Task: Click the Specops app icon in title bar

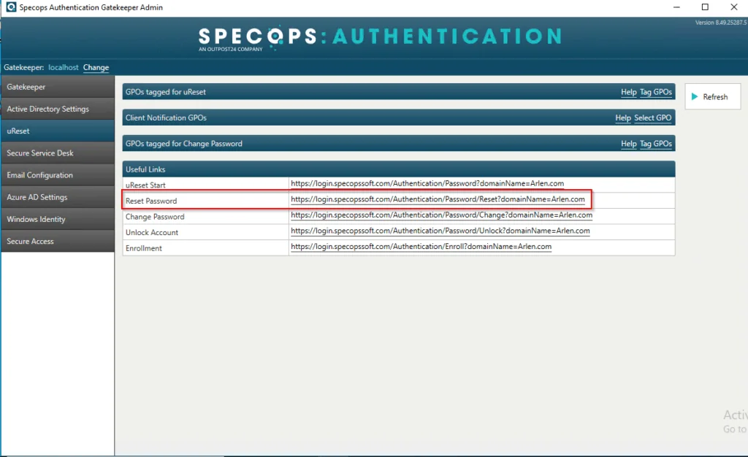Action: pos(10,7)
